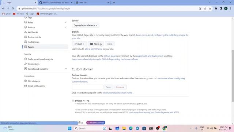This screenshot has width=234, height=132.
Task: Open Maps bookmark
Action: 30,14
